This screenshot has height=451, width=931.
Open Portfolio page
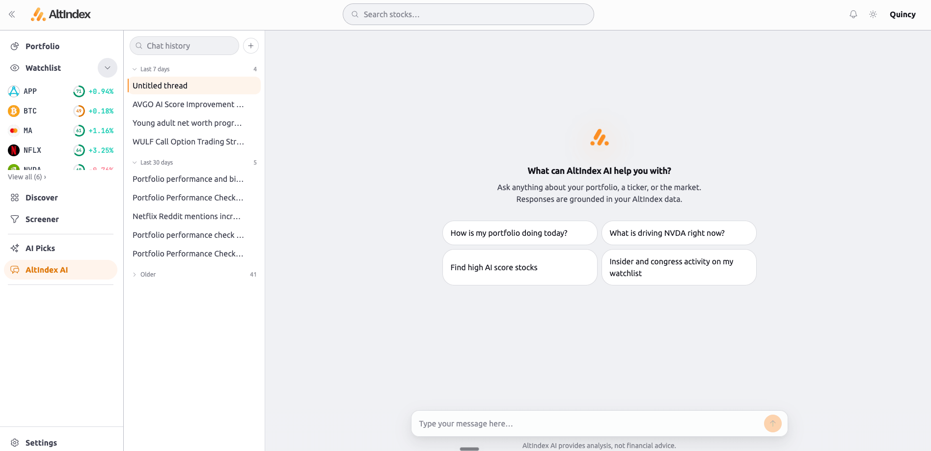(x=42, y=46)
